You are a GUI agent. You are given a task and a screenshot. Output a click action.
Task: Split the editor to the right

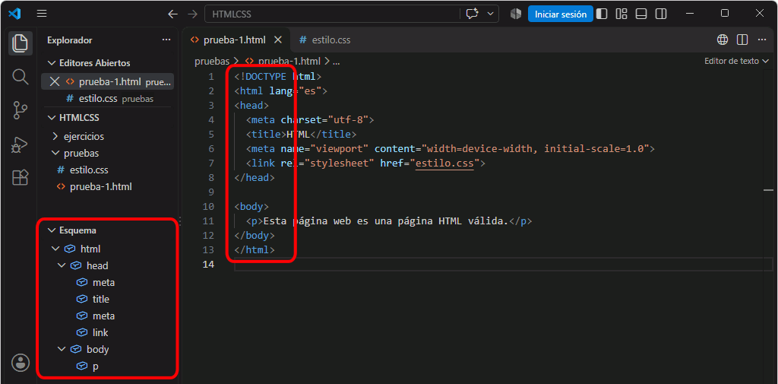click(x=742, y=40)
